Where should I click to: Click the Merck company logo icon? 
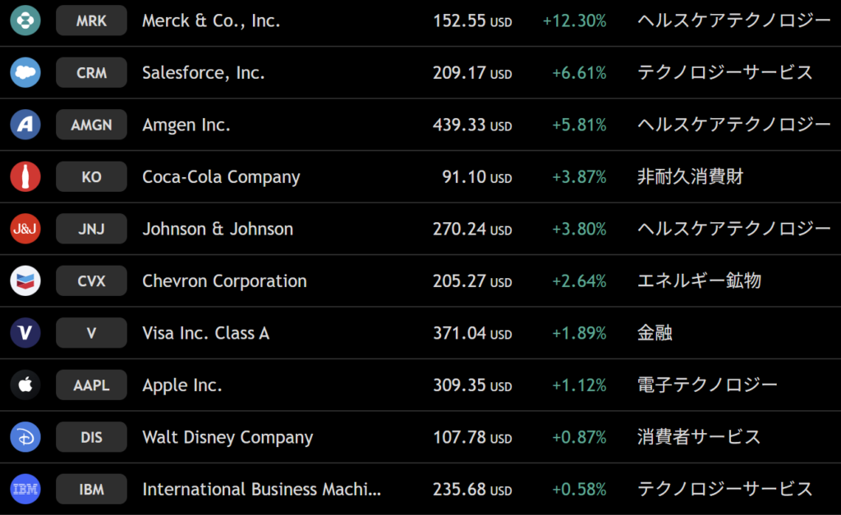[x=25, y=21]
